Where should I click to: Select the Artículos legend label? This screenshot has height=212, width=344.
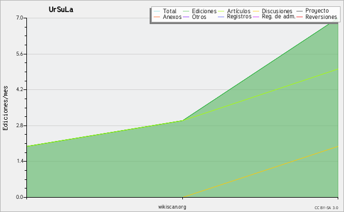tap(239, 11)
